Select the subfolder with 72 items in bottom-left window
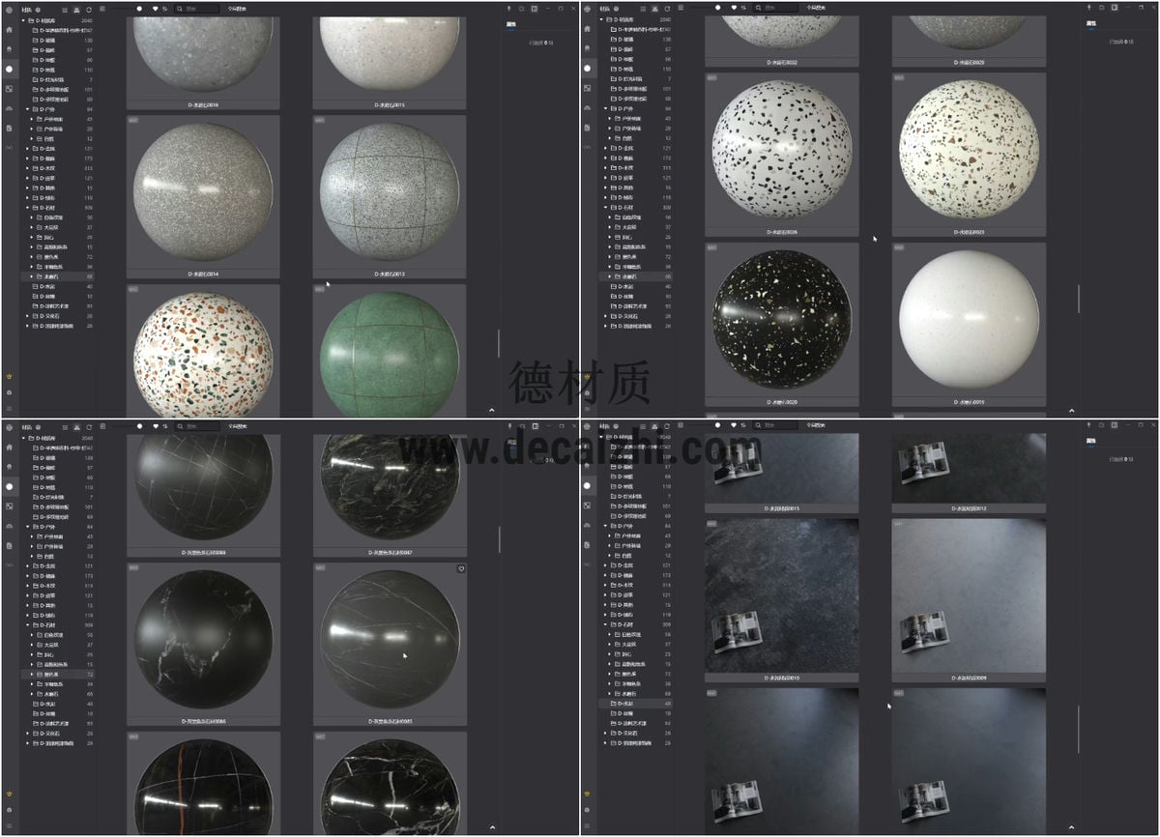This screenshot has height=837, width=1160. (x=58, y=674)
